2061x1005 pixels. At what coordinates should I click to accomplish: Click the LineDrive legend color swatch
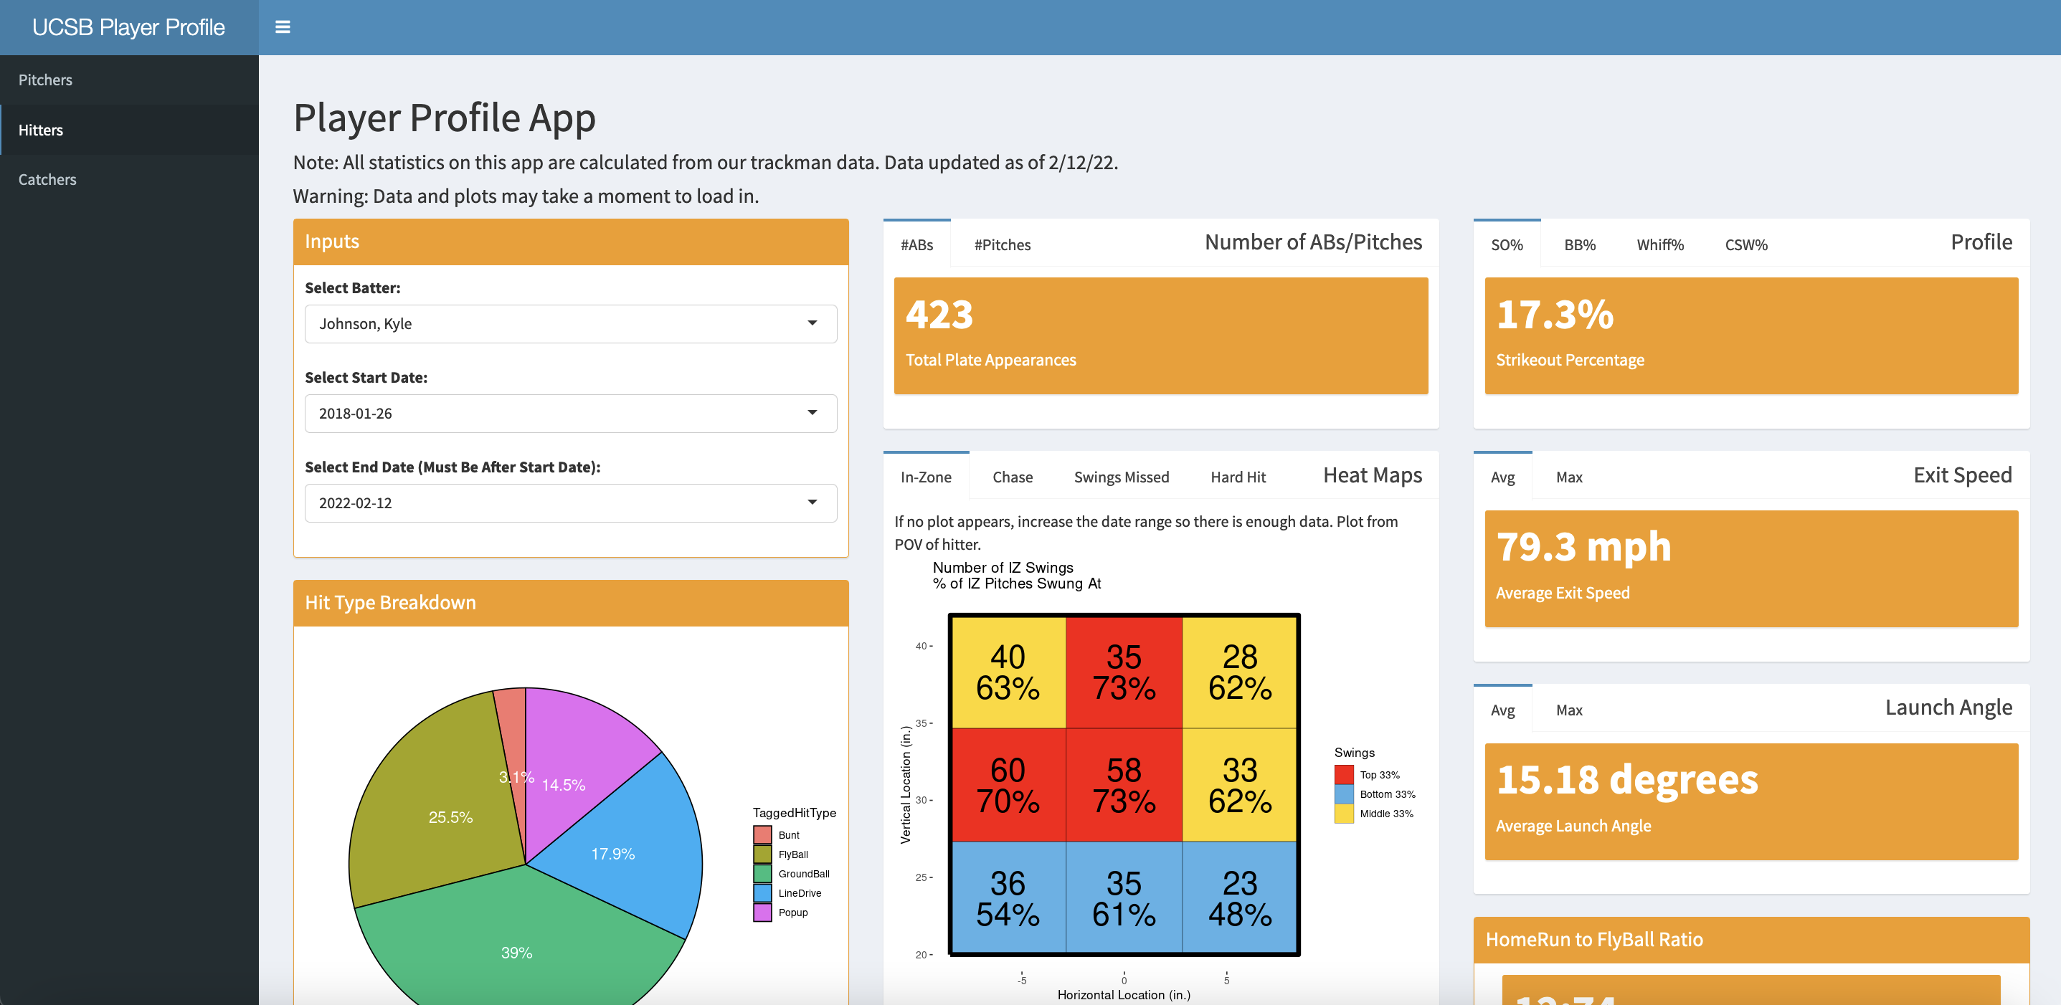point(762,893)
